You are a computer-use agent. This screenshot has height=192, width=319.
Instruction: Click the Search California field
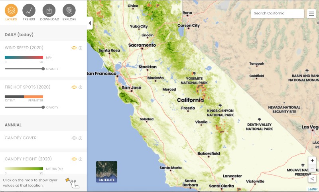pos(277,14)
